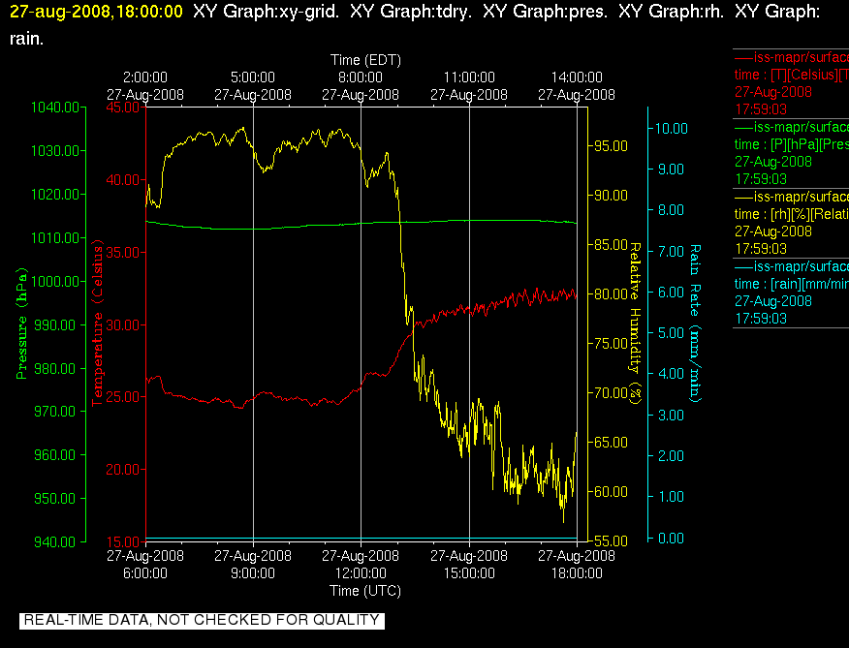
Task: Click 'XY Graph:xy-grid.' in the title line
Action: pyautogui.click(x=267, y=12)
